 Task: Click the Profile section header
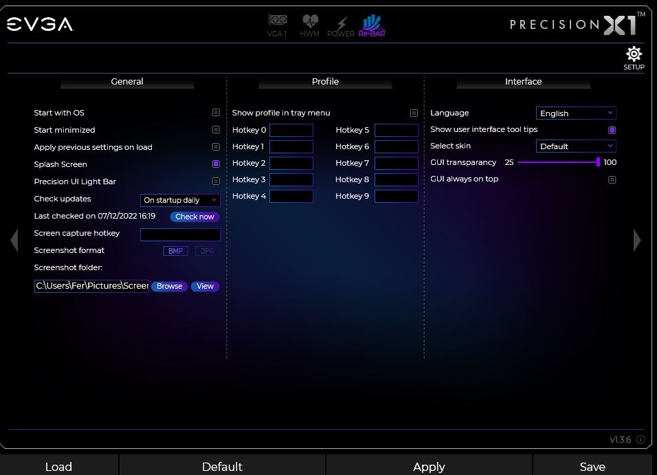click(325, 81)
